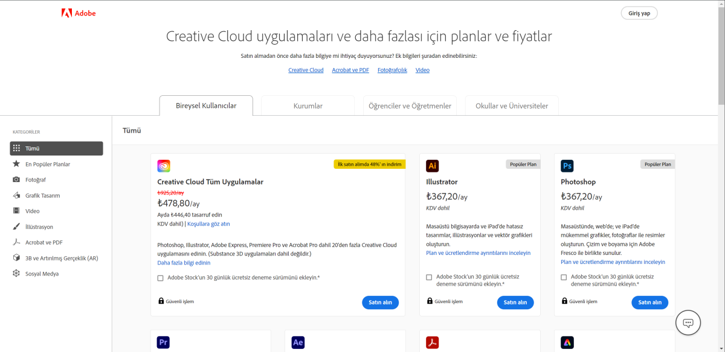Image resolution: width=725 pixels, height=352 pixels.
Task: Click the Premiere Pro Pr icon
Action: 163,342
